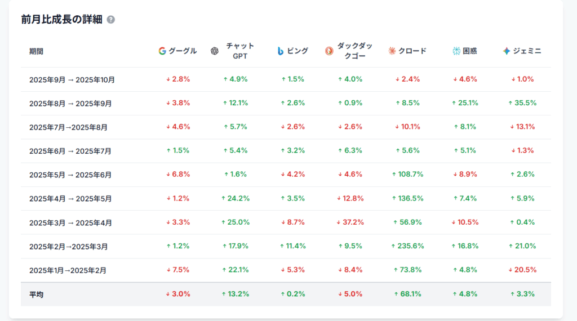Click the Perplexity logo icon
Viewport: 577px width, 321px height.
coord(456,51)
